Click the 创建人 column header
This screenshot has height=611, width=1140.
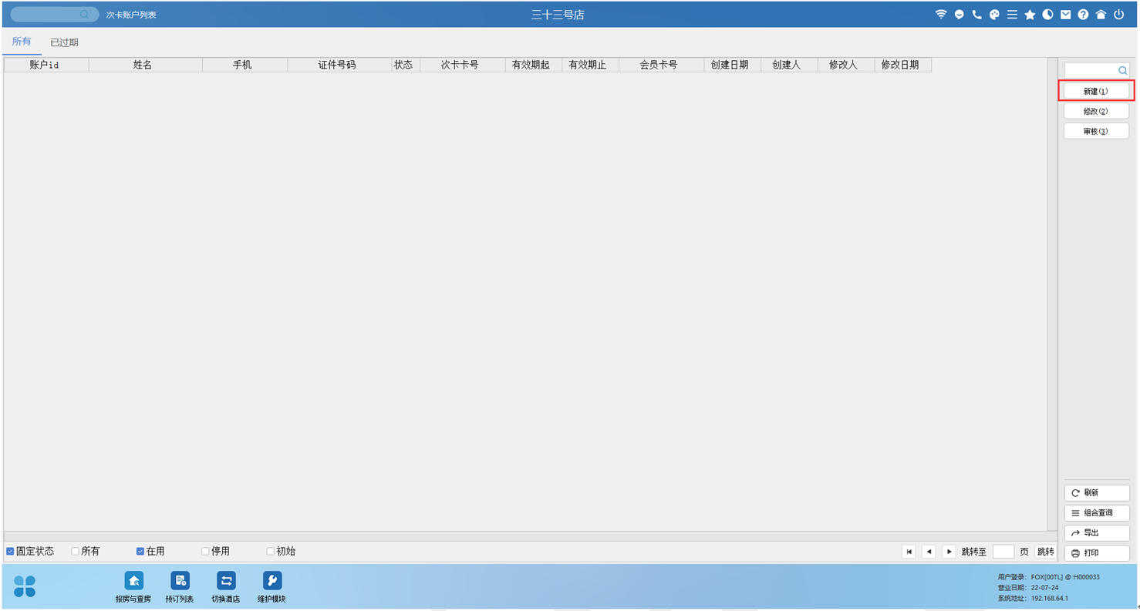tap(788, 65)
